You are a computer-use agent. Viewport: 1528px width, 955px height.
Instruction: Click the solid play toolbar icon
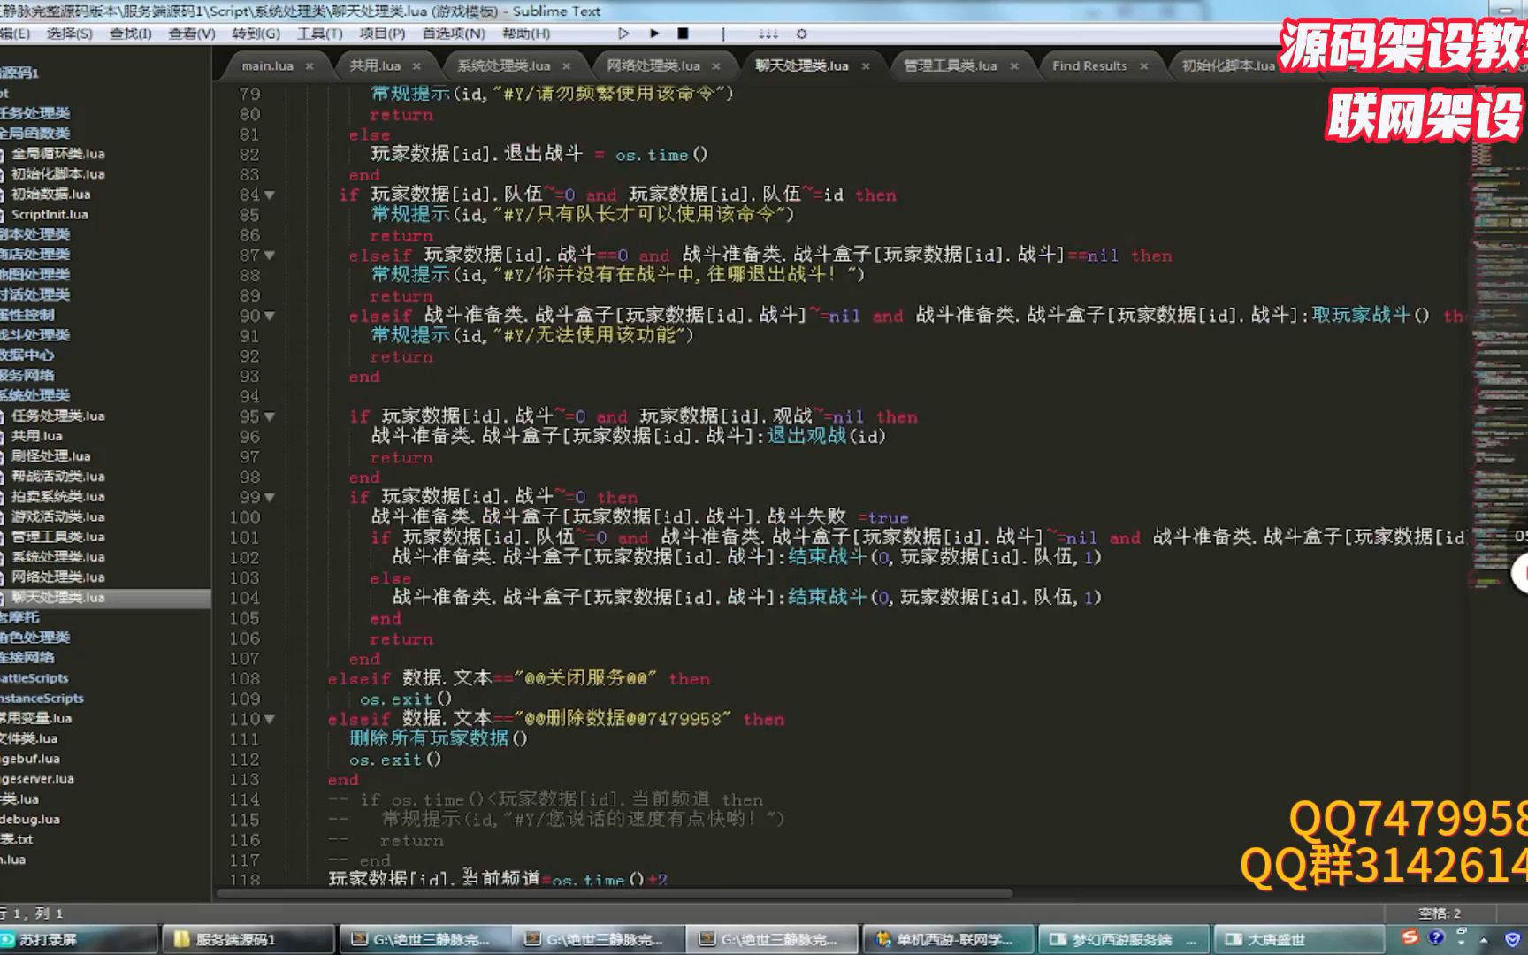click(x=654, y=34)
